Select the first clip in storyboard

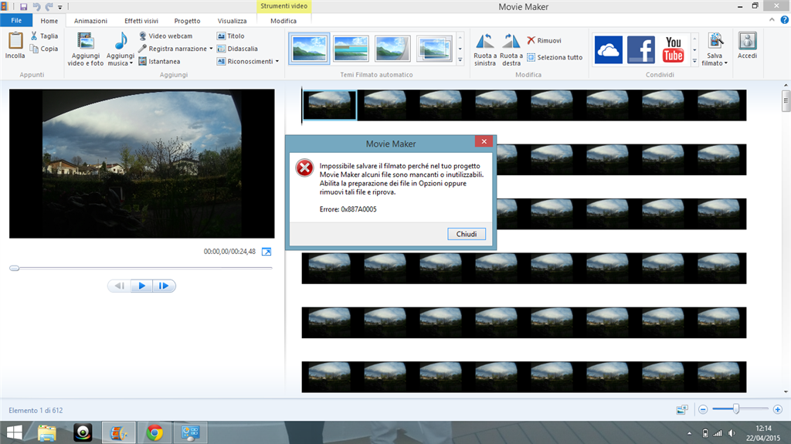point(329,105)
